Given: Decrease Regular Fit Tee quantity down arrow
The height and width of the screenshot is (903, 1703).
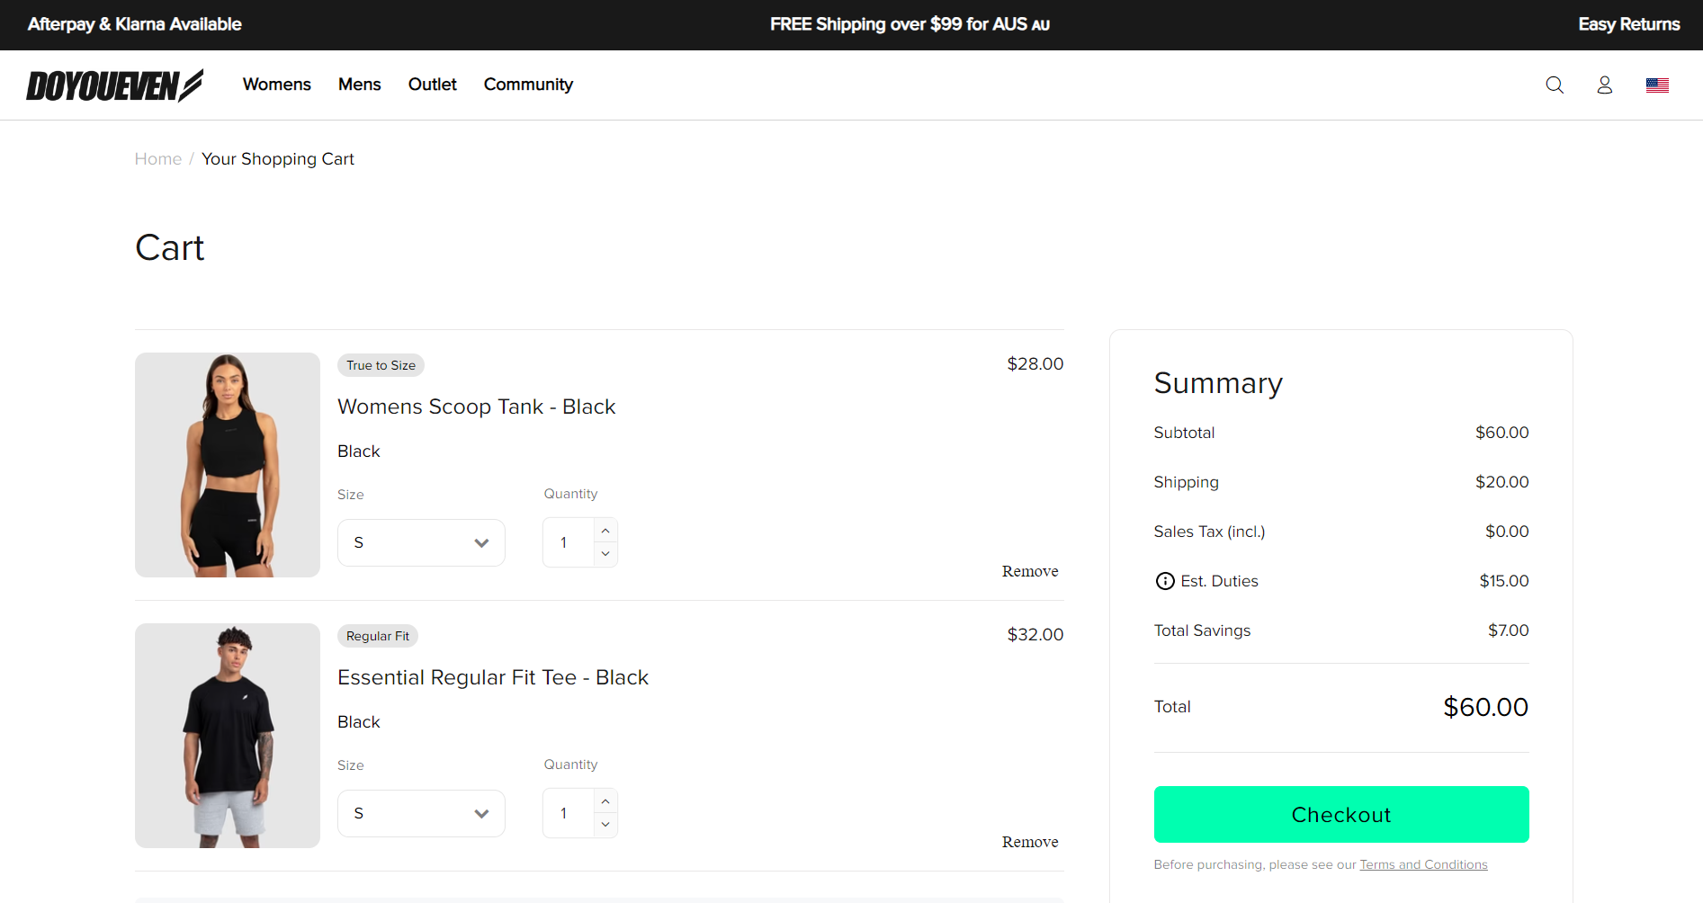Looking at the screenshot, I should [605, 825].
